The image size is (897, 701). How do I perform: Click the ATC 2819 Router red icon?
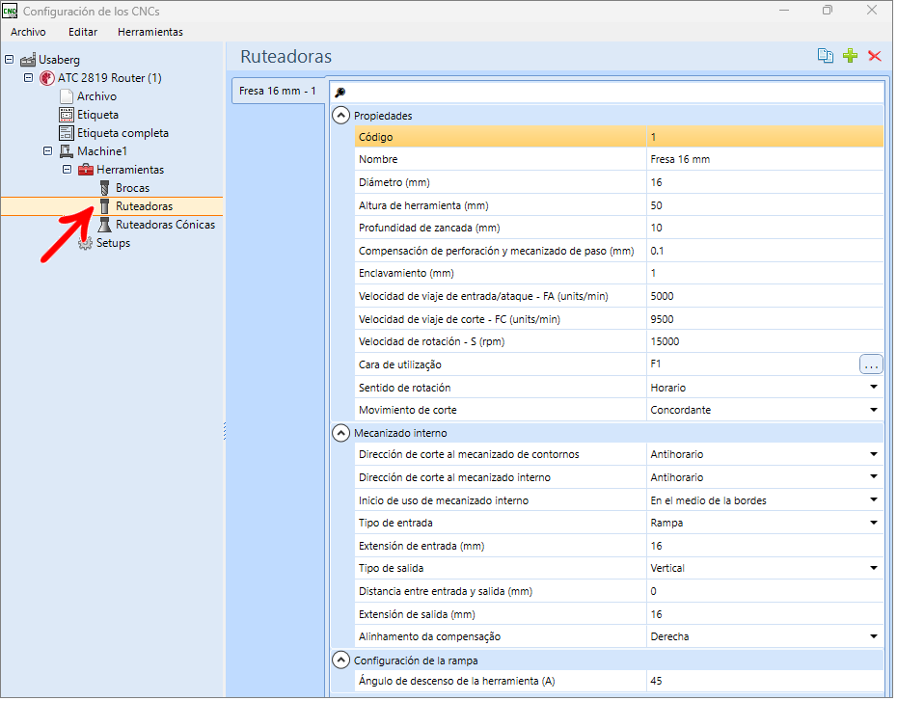coord(47,78)
